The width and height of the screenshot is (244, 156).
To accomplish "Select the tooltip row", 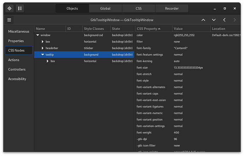I will tap(84, 54).
